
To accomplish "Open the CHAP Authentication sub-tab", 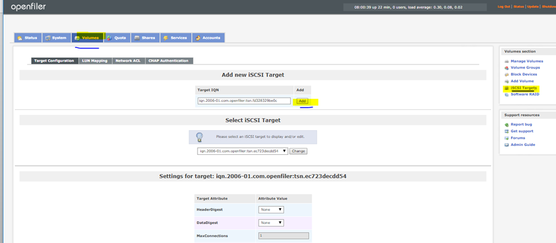I will (169, 61).
